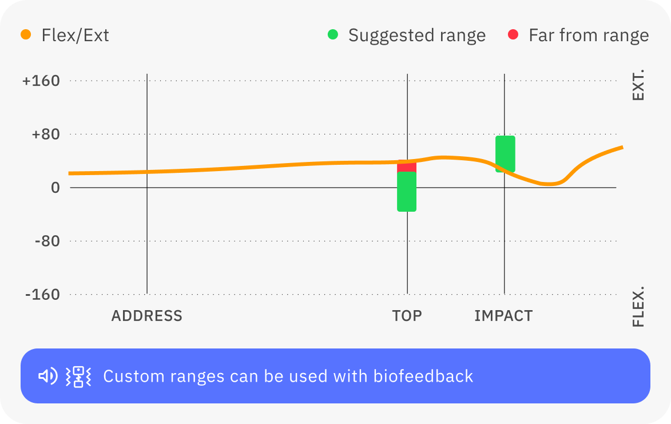Select the ADDRESS phase label

pyautogui.click(x=147, y=316)
